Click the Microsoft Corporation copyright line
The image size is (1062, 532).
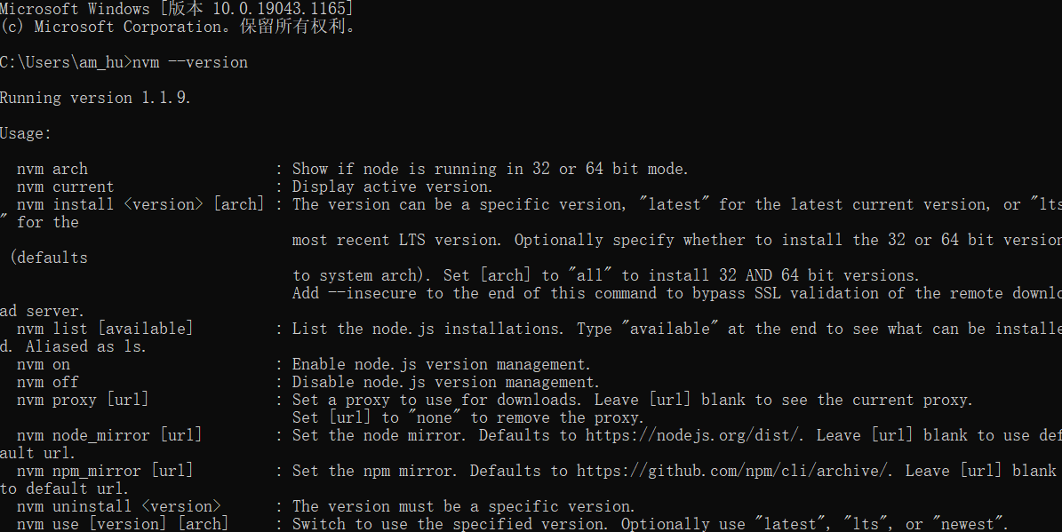pos(178,27)
